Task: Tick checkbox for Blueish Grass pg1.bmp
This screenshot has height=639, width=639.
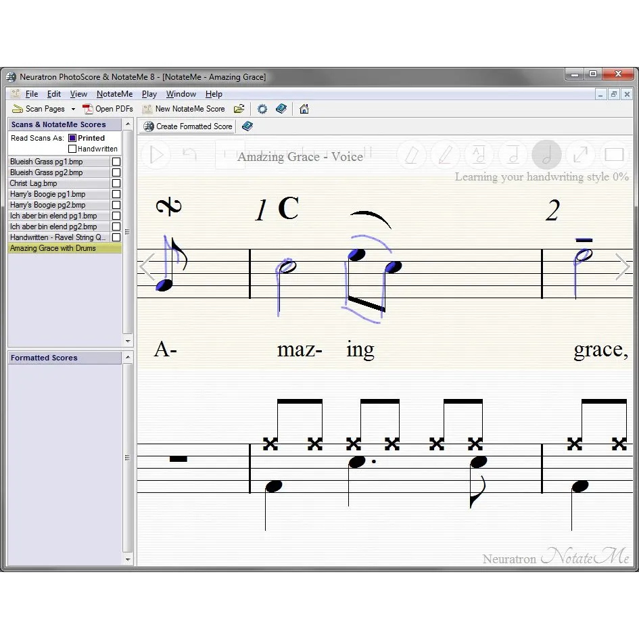Action: (x=116, y=162)
